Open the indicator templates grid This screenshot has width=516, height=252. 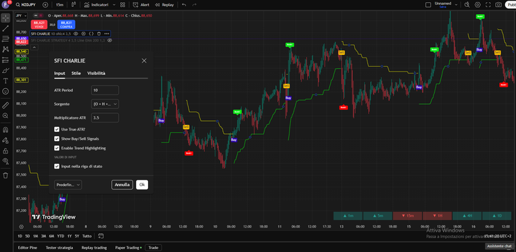coord(123,5)
